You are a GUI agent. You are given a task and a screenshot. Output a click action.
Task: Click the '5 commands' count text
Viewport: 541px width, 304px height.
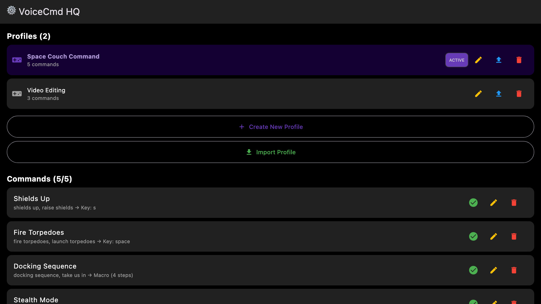43,64
